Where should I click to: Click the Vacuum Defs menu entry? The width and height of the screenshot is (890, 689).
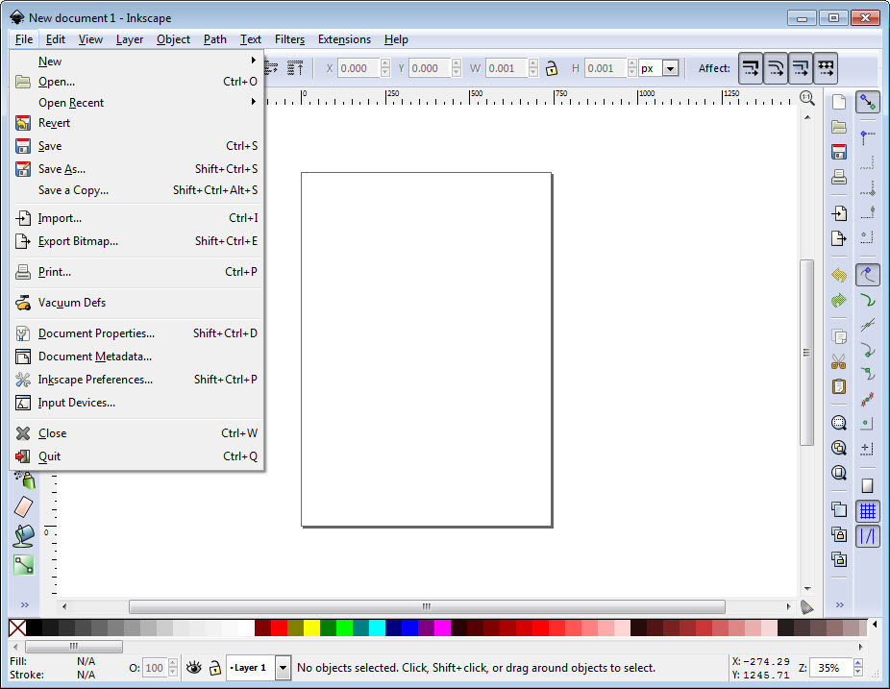point(72,303)
